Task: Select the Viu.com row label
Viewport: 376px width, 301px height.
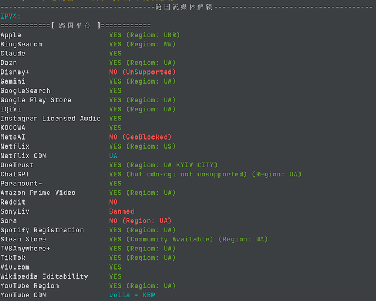Action: (15, 267)
